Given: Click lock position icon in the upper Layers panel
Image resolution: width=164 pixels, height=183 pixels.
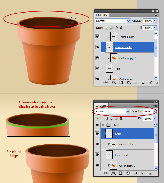Looking at the screenshot, I should [x=116, y=28].
